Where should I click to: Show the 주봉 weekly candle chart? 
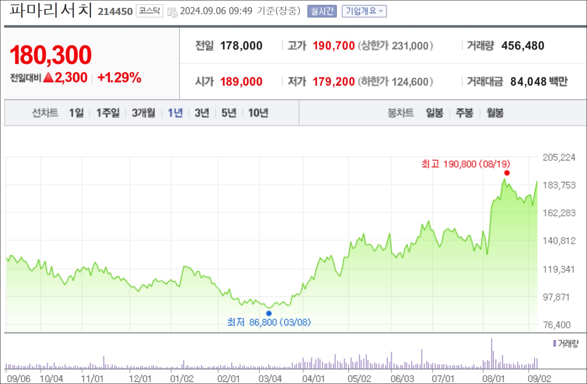[465, 113]
